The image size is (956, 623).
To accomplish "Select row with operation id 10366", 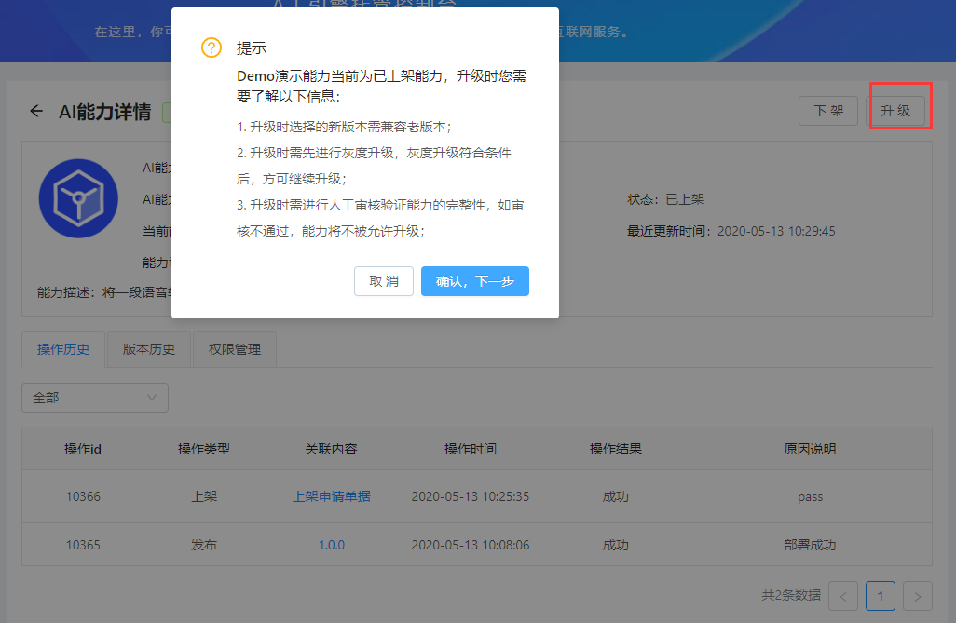I will point(477,496).
